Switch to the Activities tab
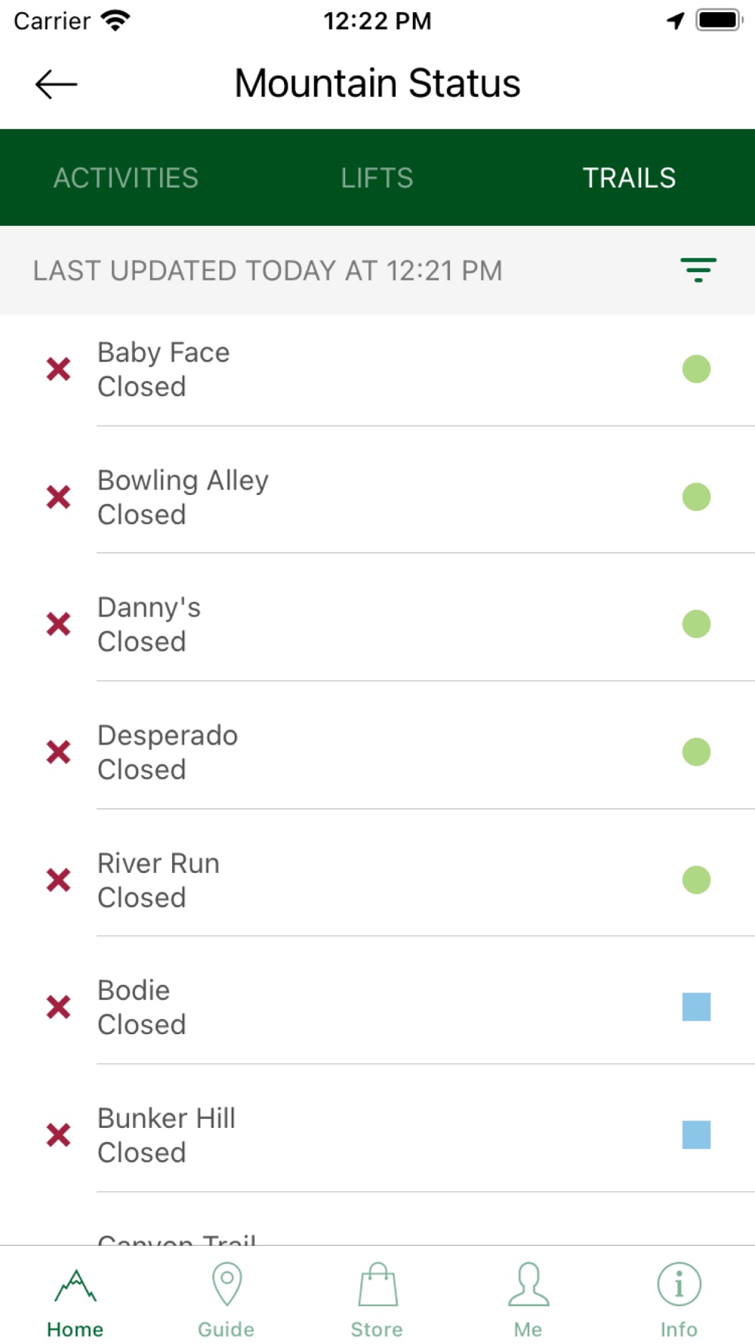The width and height of the screenshot is (755, 1344). (126, 178)
